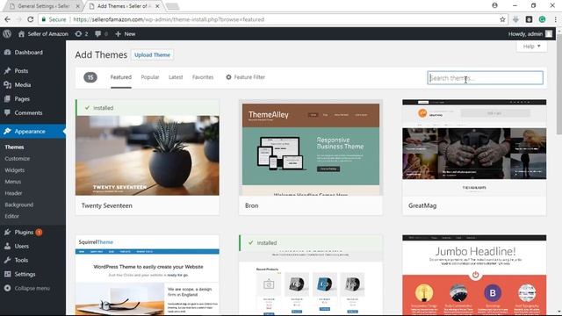Click the Users person icon
562x316 pixels.
point(8,246)
